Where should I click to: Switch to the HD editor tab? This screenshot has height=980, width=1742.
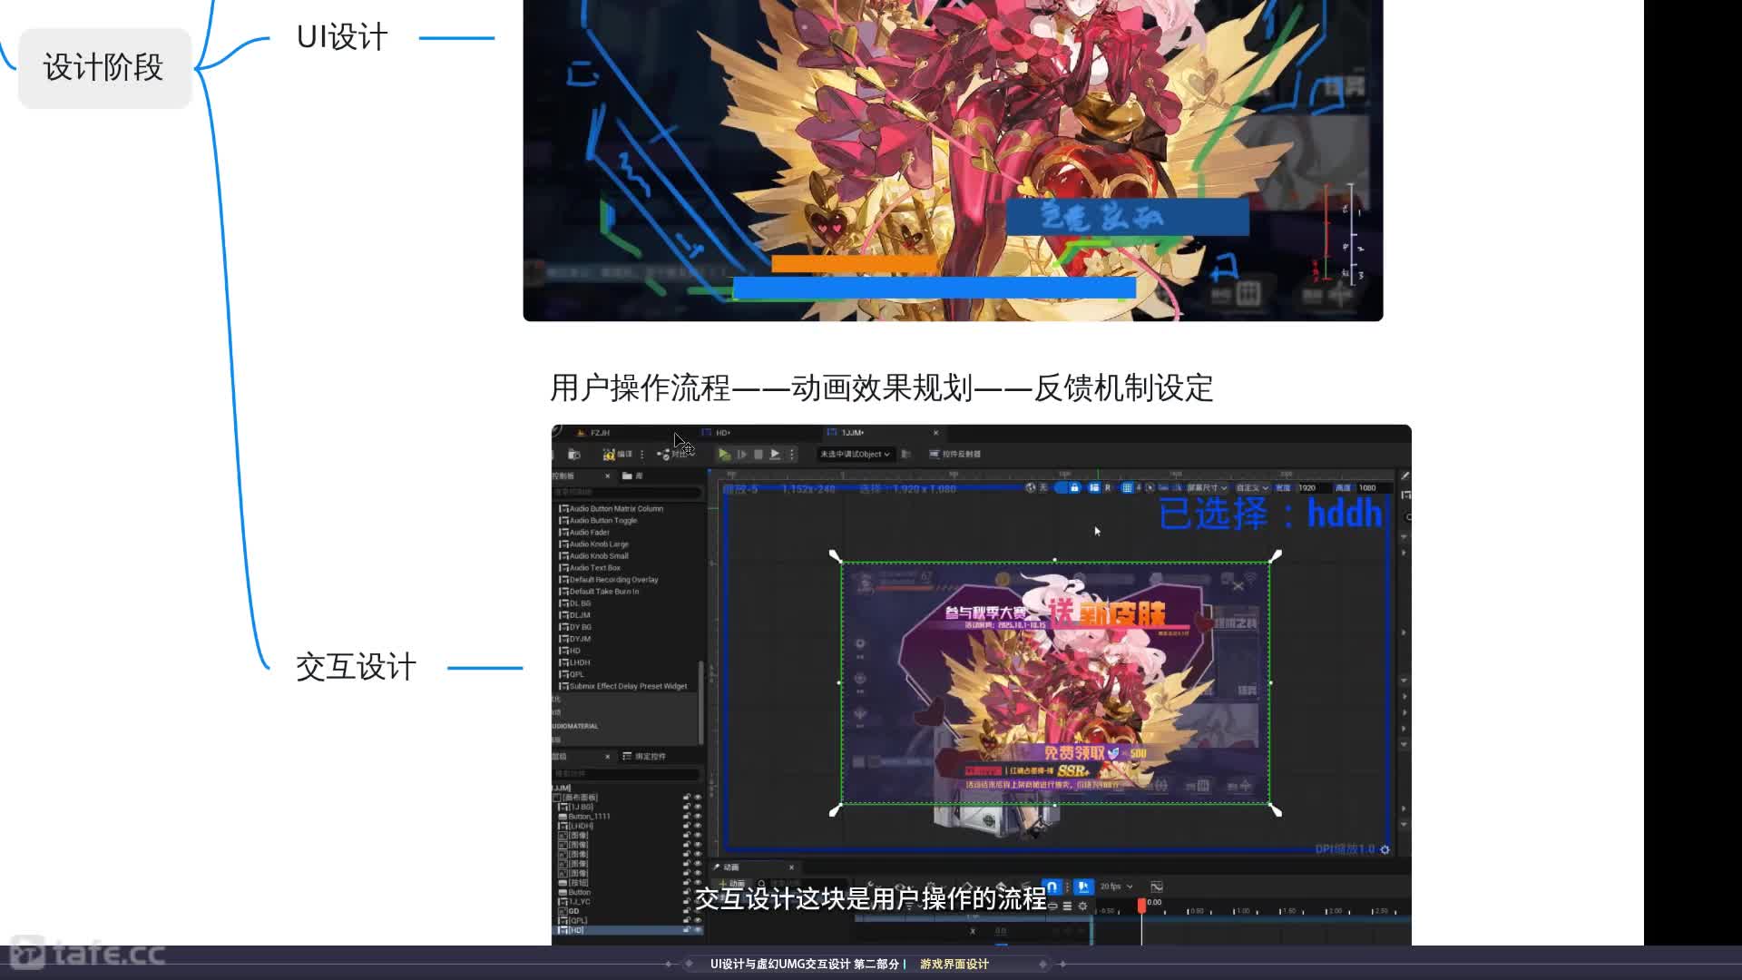(722, 433)
